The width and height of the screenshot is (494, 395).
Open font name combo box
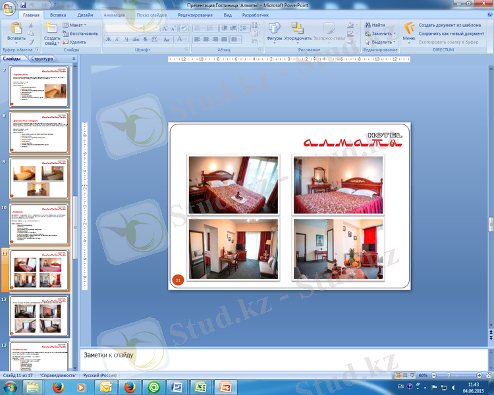124,28
